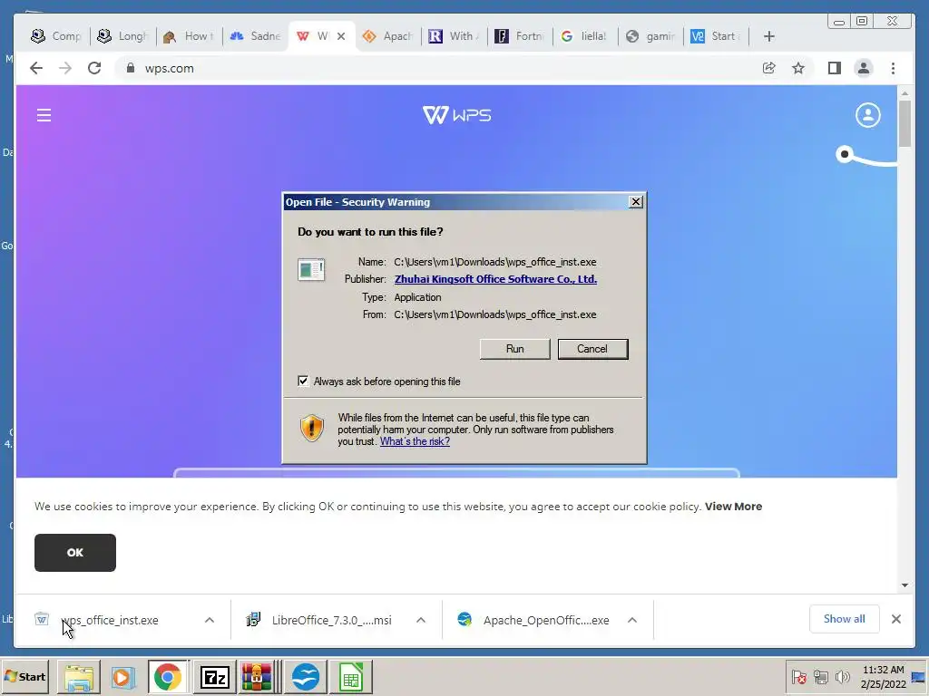This screenshot has width=929, height=696.
Task: Click the WPS logo at page top
Action: [x=456, y=115]
